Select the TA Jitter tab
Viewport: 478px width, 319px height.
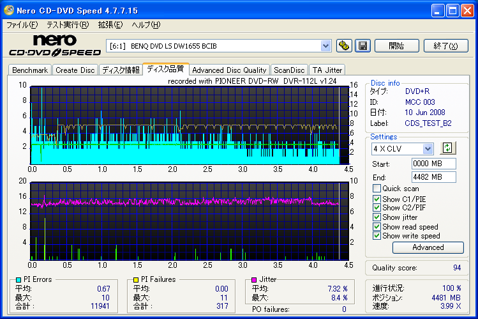[327, 70]
